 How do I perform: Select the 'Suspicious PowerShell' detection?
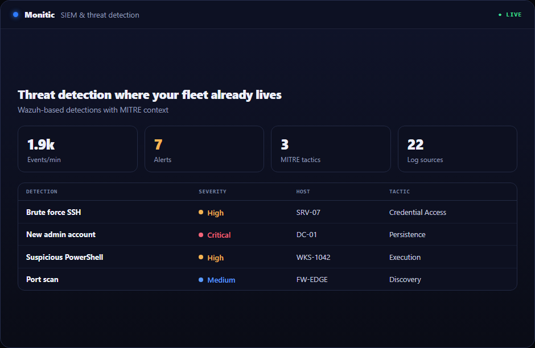64,258
